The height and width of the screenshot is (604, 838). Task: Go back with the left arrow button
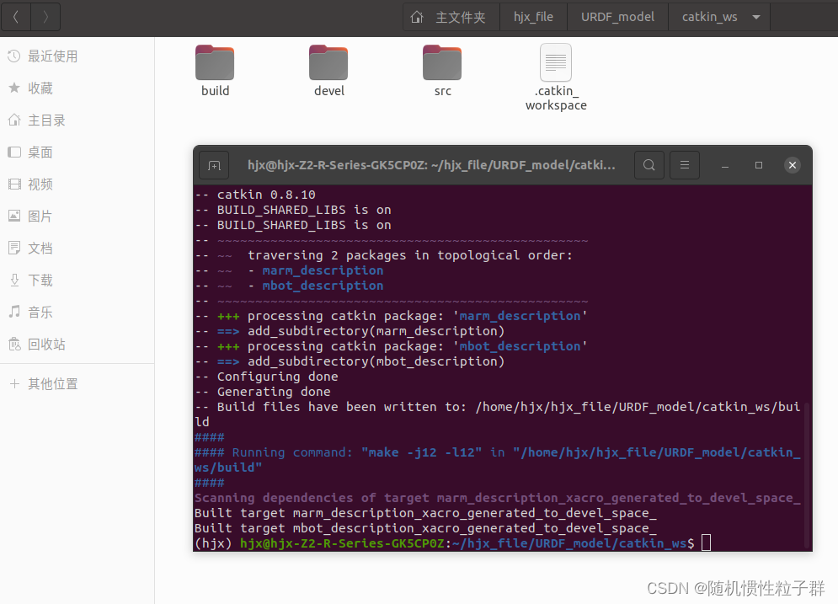tap(16, 17)
